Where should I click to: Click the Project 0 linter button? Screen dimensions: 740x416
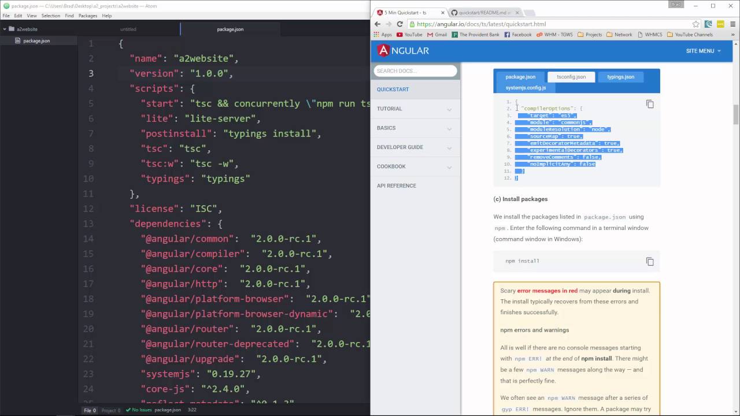(x=111, y=410)
